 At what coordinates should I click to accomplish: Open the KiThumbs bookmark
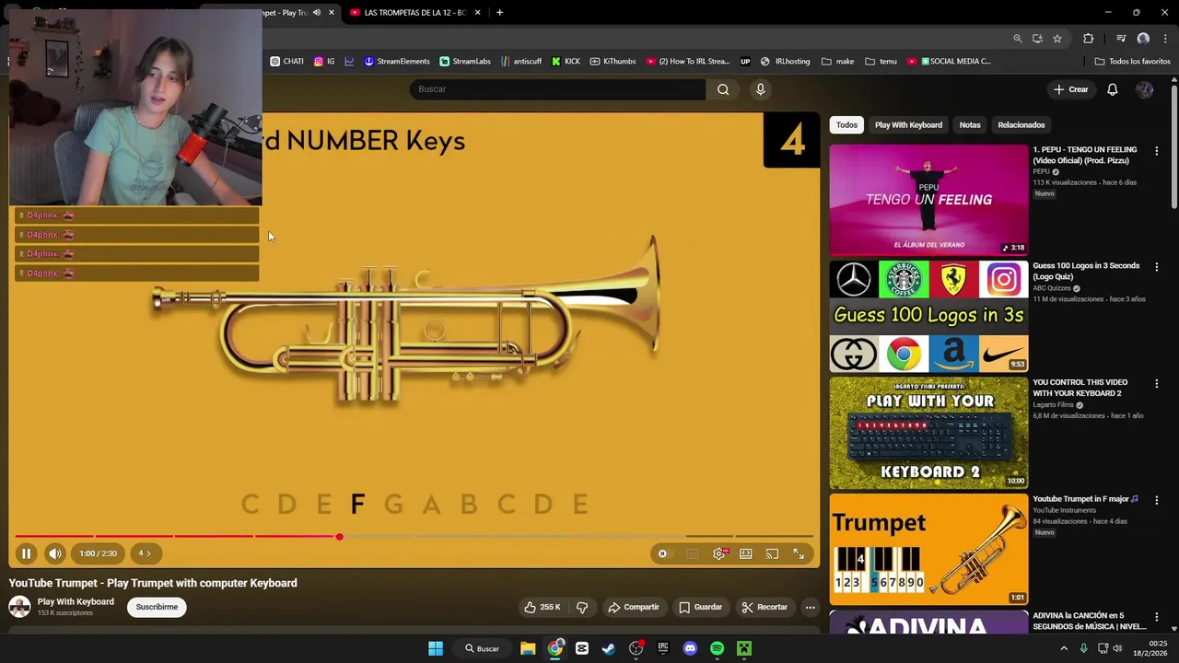(613, 62)
